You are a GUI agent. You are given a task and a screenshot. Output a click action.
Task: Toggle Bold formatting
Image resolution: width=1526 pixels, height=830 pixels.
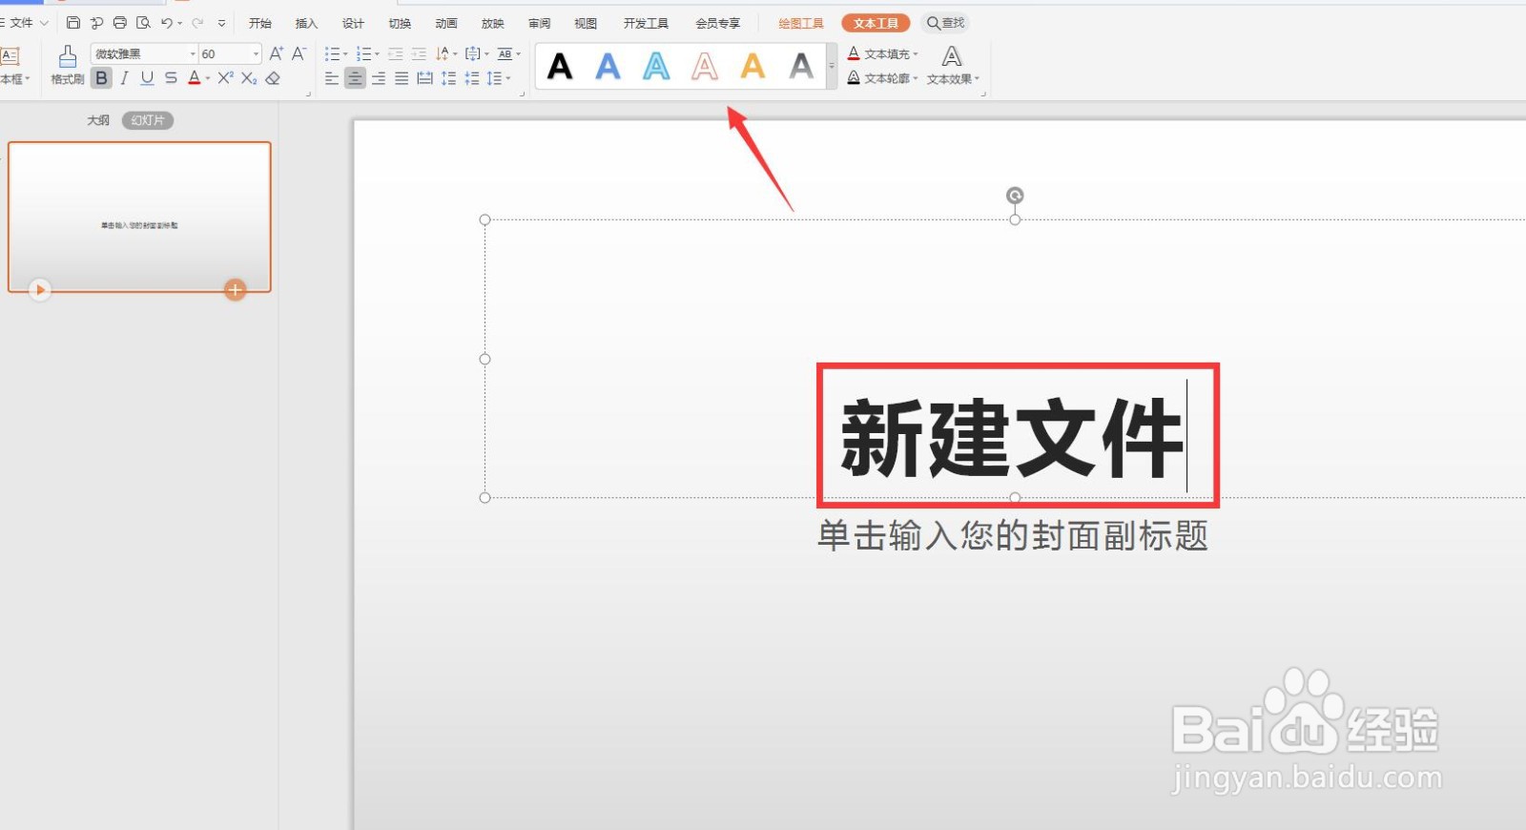[101, 78]
